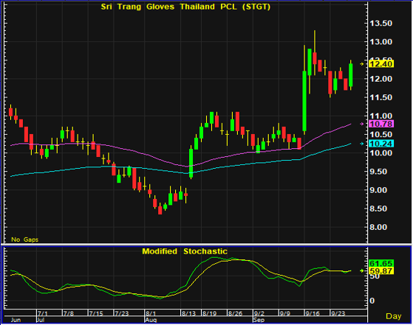
Task: Select the yellow 12.40 last price tag
Action: tap(381, 64)
